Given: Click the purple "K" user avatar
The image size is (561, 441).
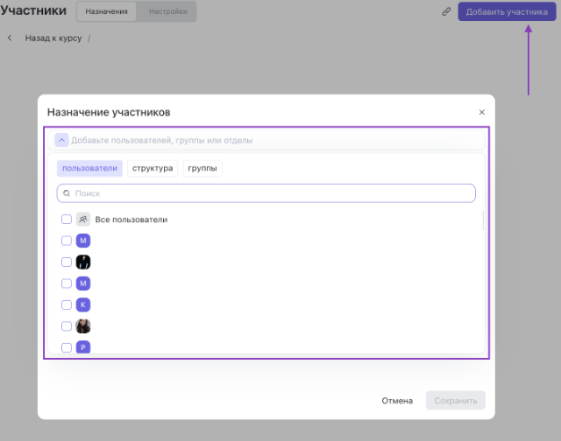Looking at the screenshot, I should [x=83, y=304].
